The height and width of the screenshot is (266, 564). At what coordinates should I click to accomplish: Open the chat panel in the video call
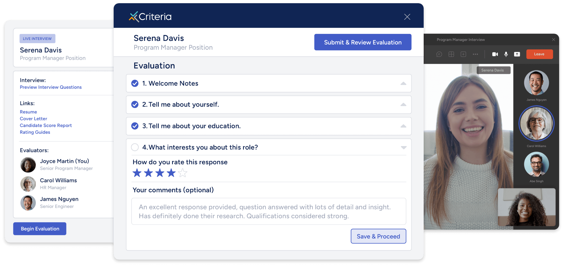point(439,54)
